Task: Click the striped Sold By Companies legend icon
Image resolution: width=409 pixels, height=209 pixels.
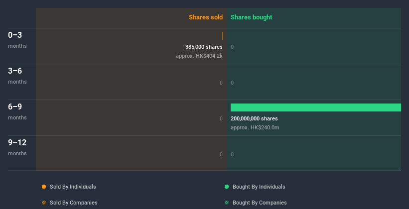Action: [44, 203]
